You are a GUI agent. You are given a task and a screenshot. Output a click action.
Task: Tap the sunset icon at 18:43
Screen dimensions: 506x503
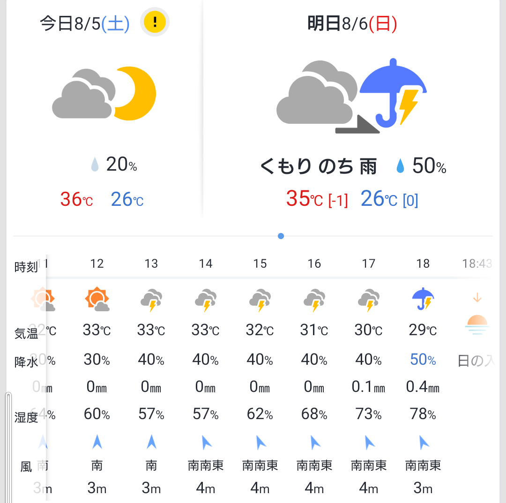pyautogui.click(x=477, y=323)
